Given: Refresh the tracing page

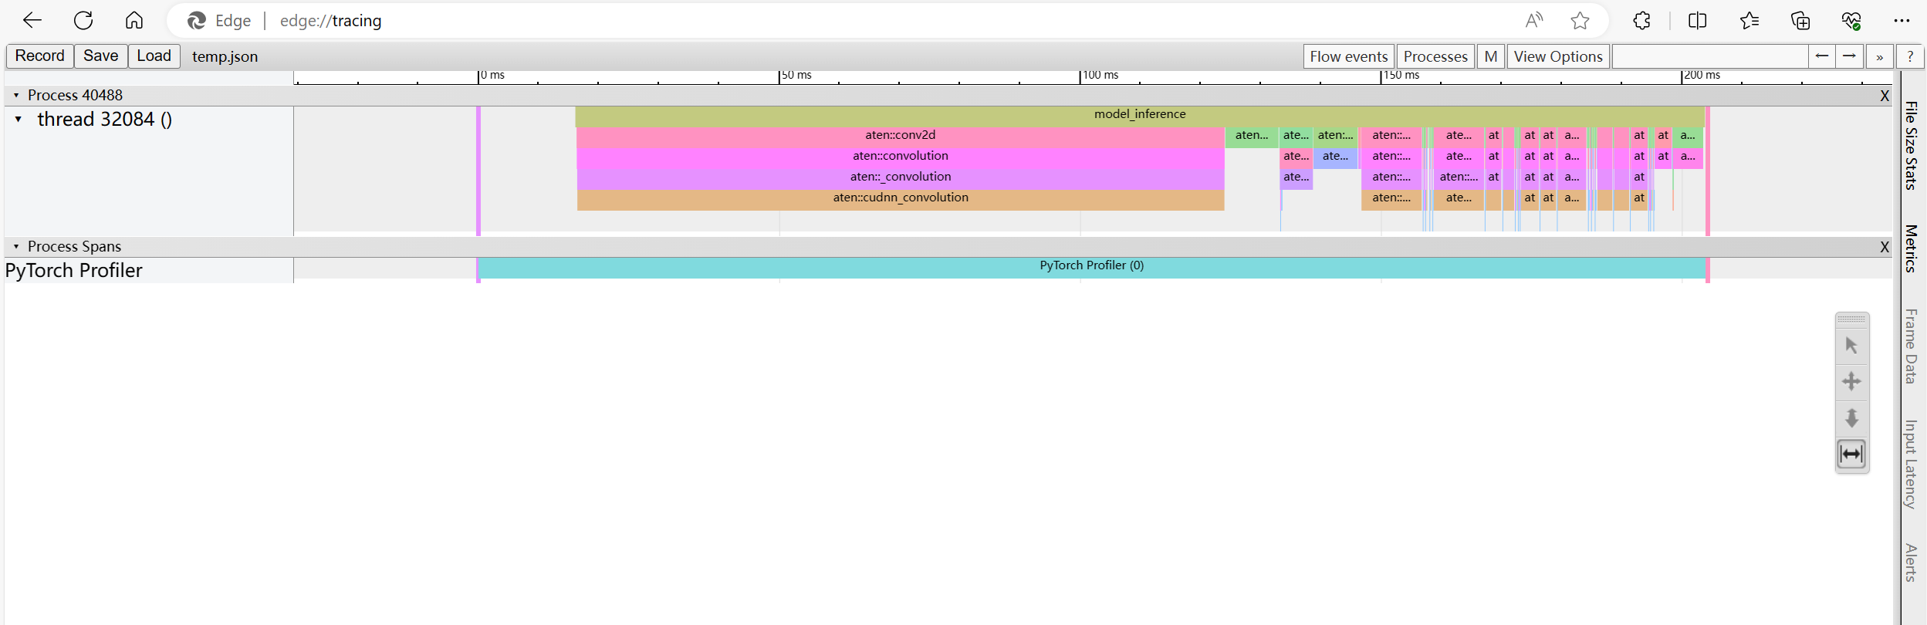Looking at the screenshot, I should pos(83,20).
